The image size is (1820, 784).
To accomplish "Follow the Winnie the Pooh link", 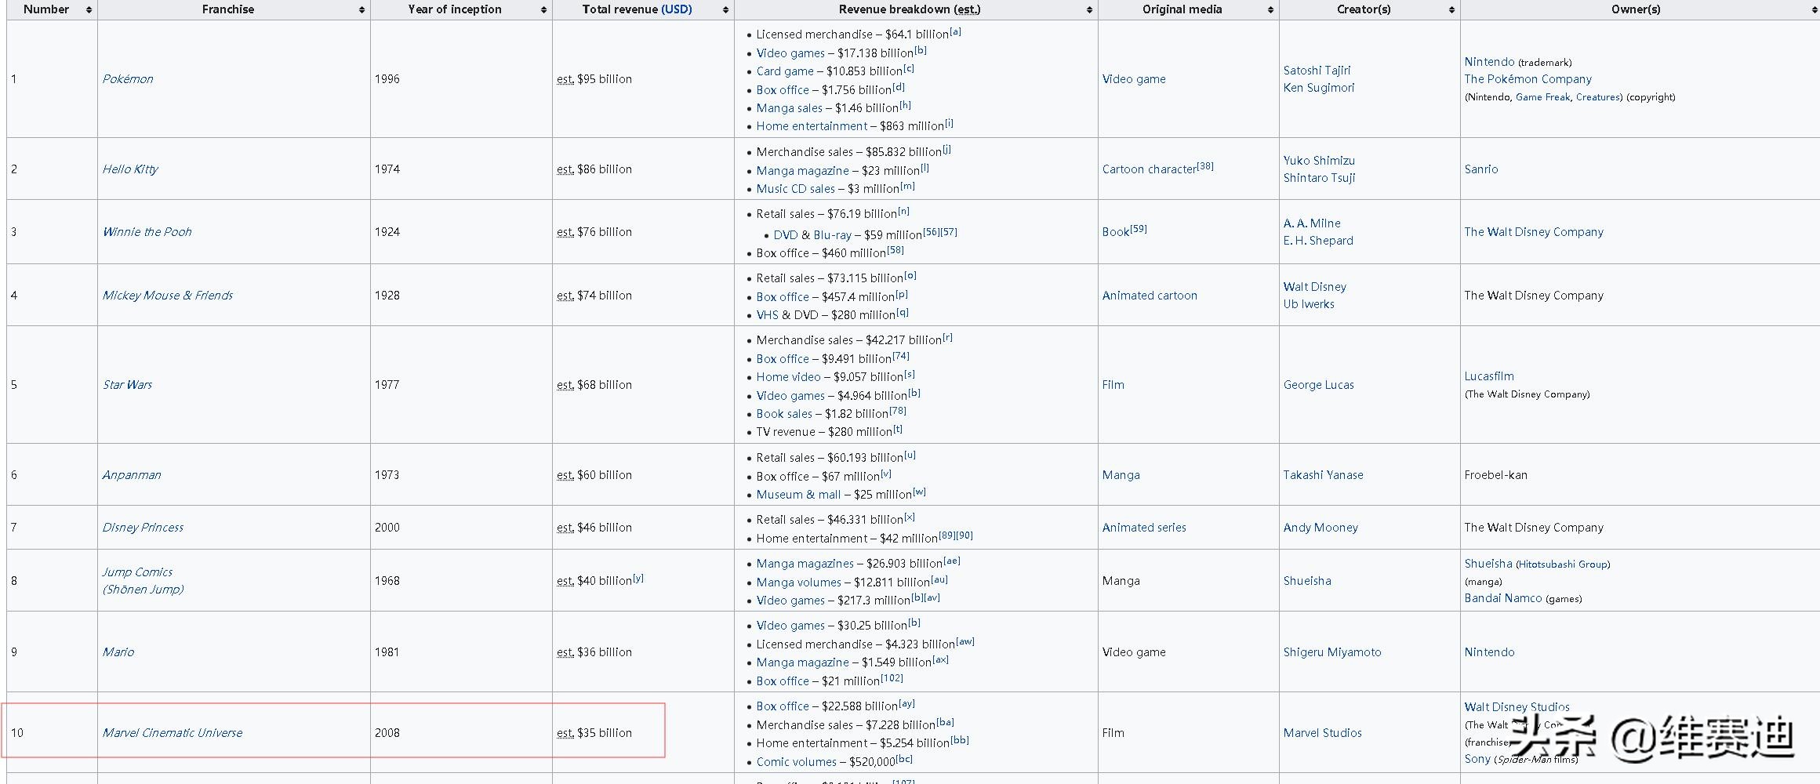I will [147, 232].
